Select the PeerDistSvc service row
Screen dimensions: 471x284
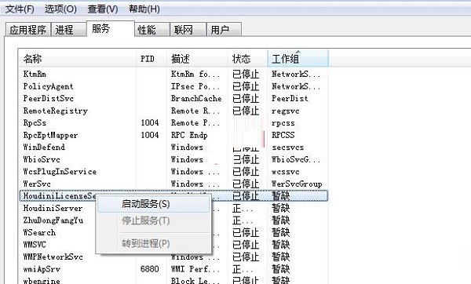173,99
